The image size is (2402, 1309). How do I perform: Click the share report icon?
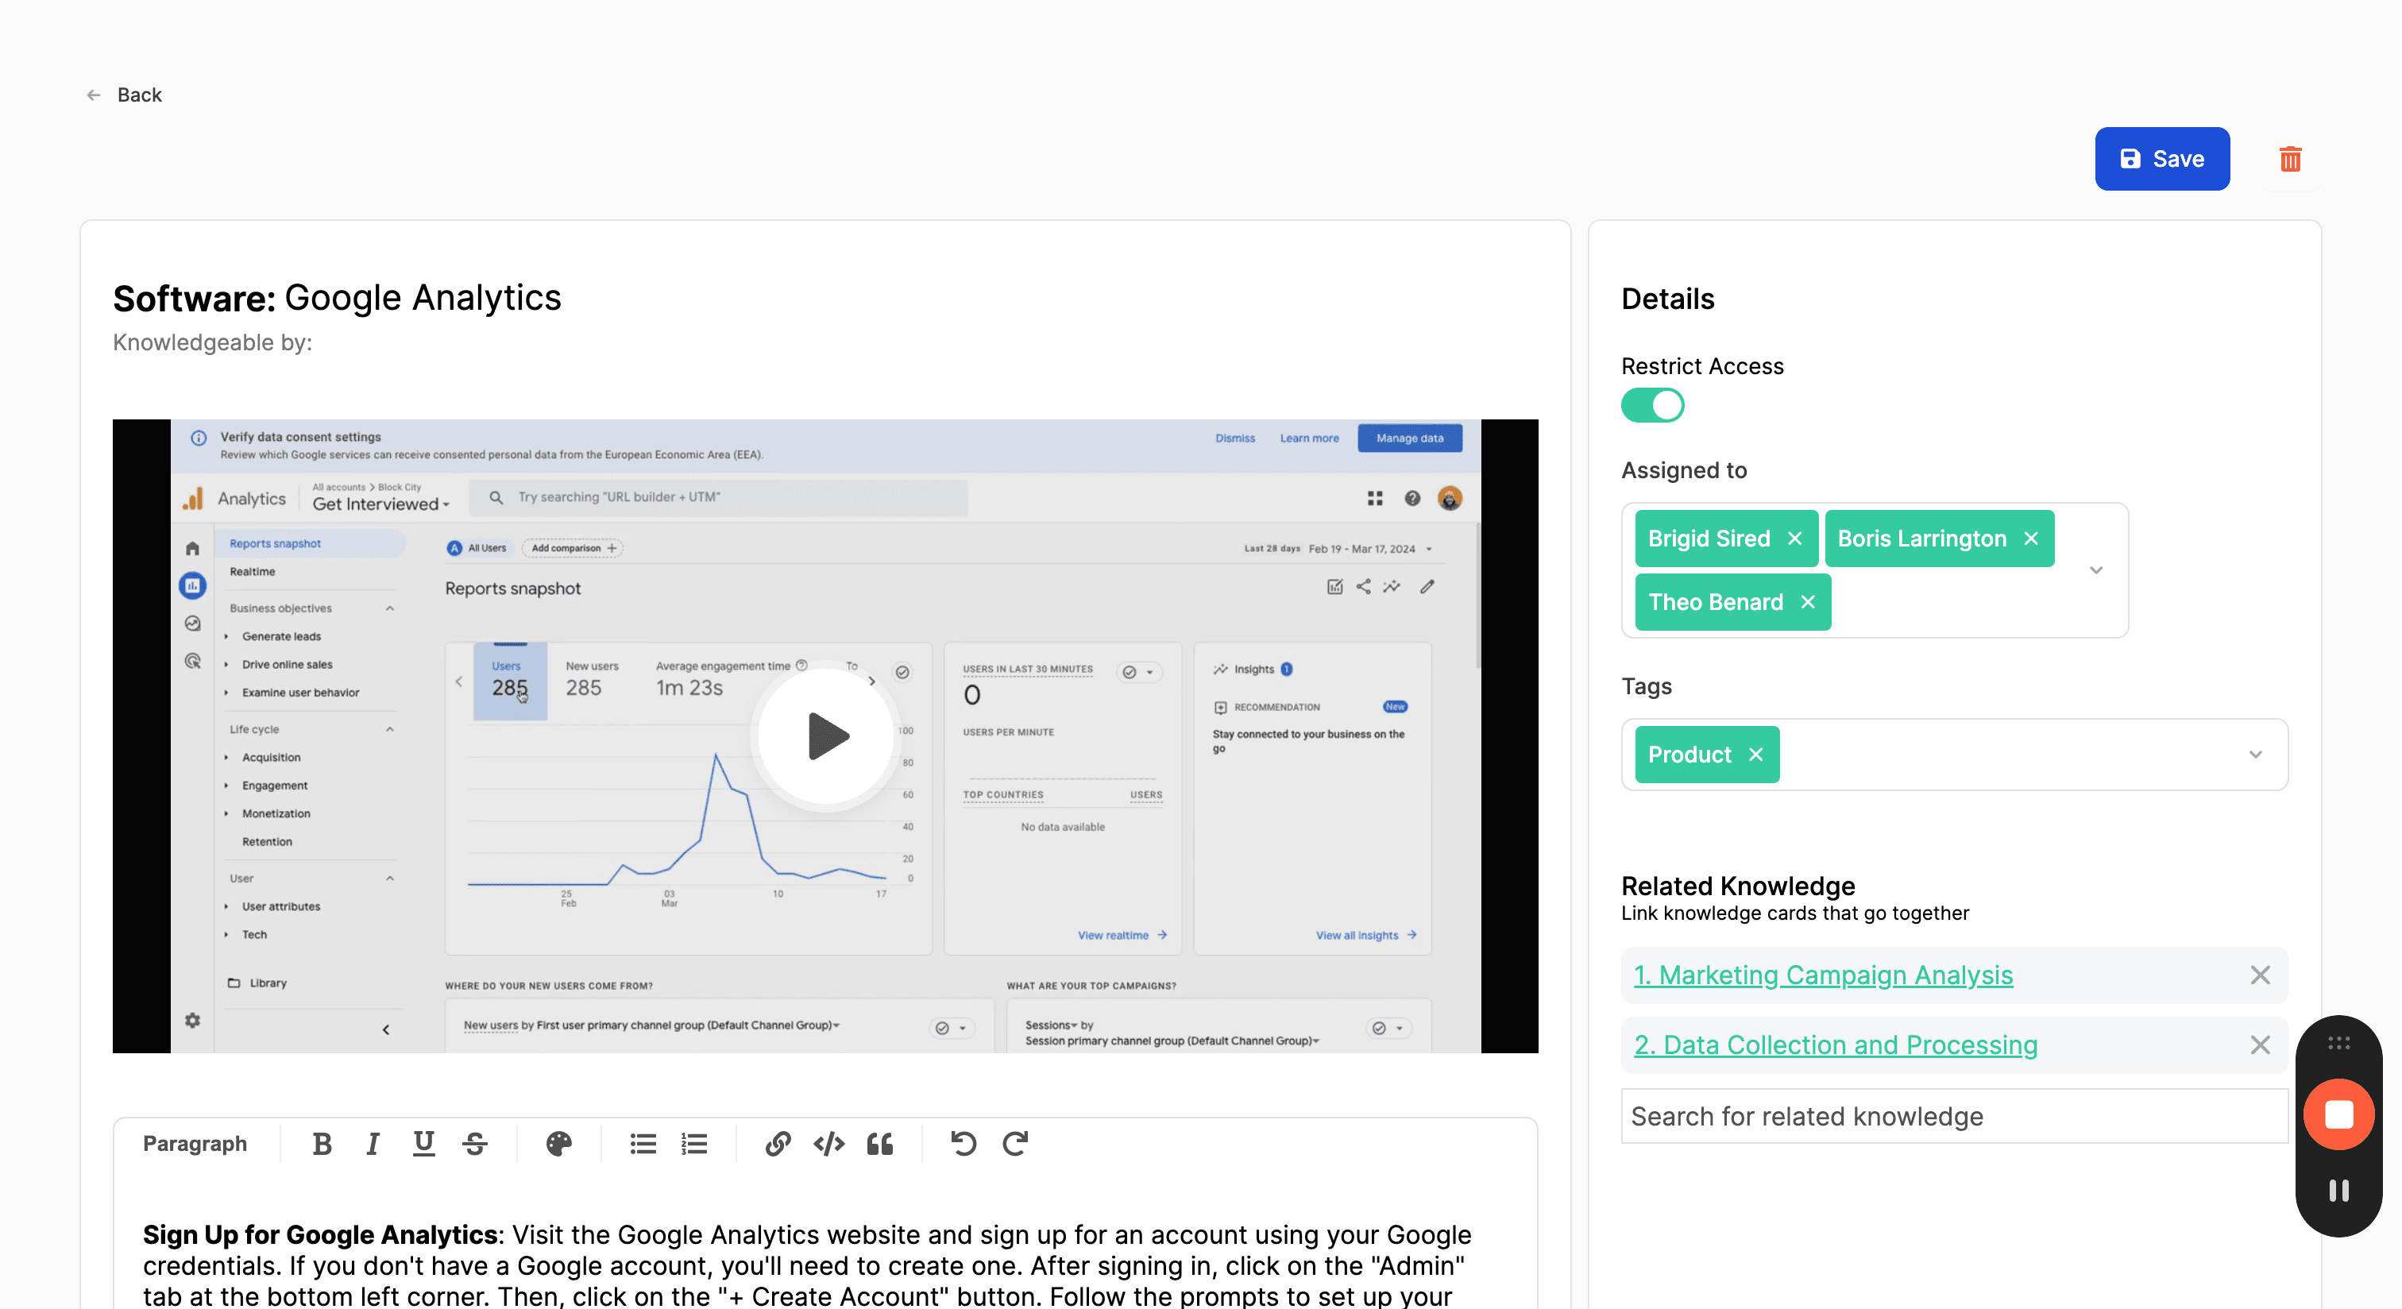pos(1363,586)
